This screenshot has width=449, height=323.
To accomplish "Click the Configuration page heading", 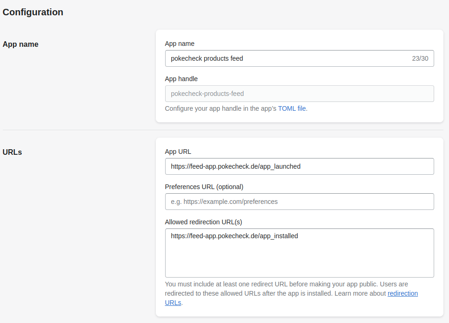I will coord(33,13).
